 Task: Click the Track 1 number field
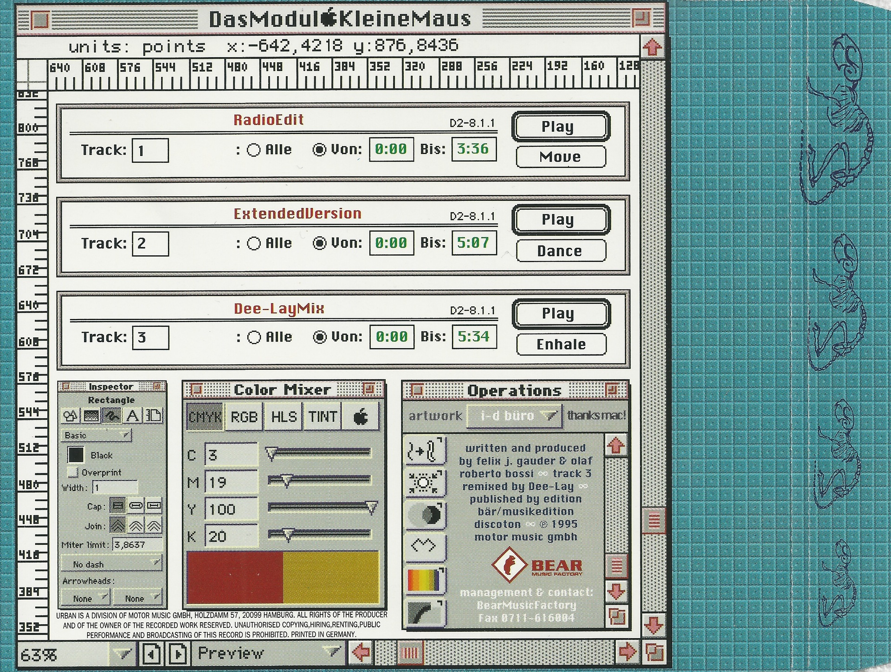click(x=150, y=150)
